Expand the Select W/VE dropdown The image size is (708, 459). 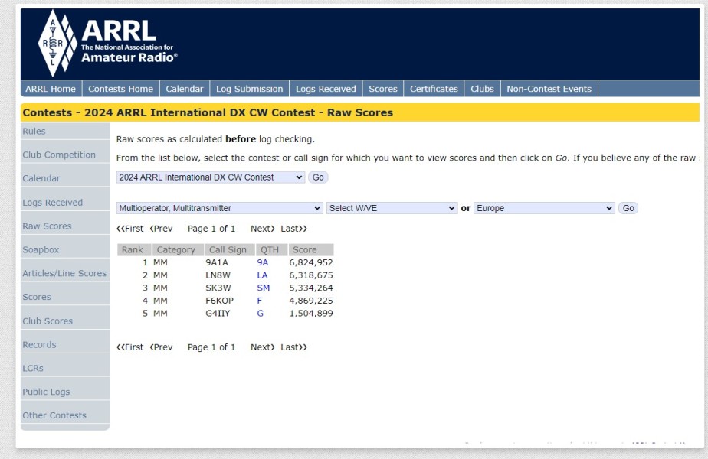(x=392, y=208)
